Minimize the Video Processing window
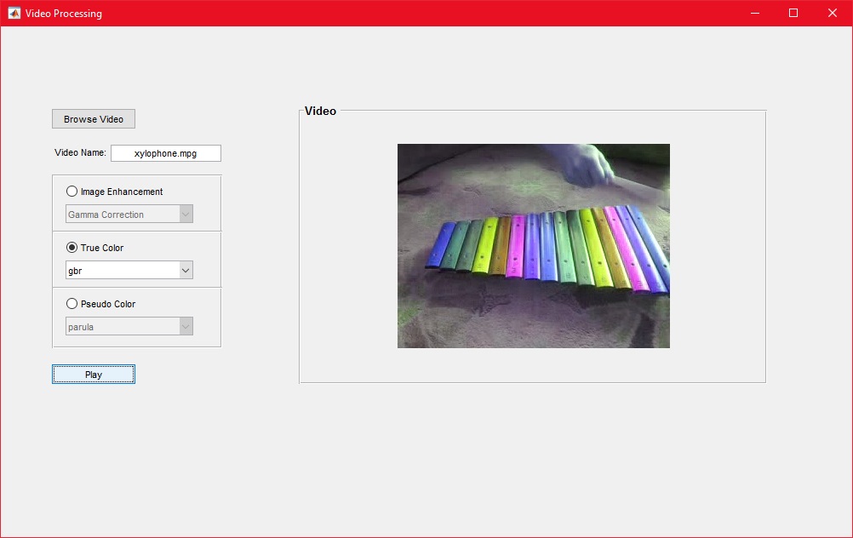853x538 pixels. (754, 13)
